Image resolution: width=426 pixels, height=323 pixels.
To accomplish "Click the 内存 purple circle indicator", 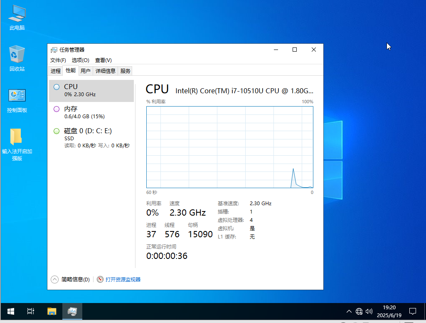I will pyautogui.click(x=57, y=109).
